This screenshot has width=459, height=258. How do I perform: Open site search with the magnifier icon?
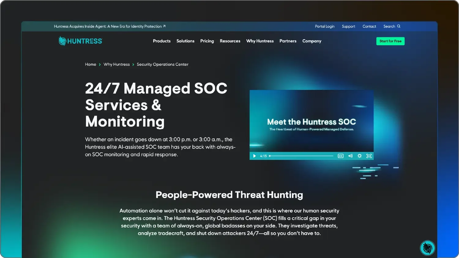point(399,26)
